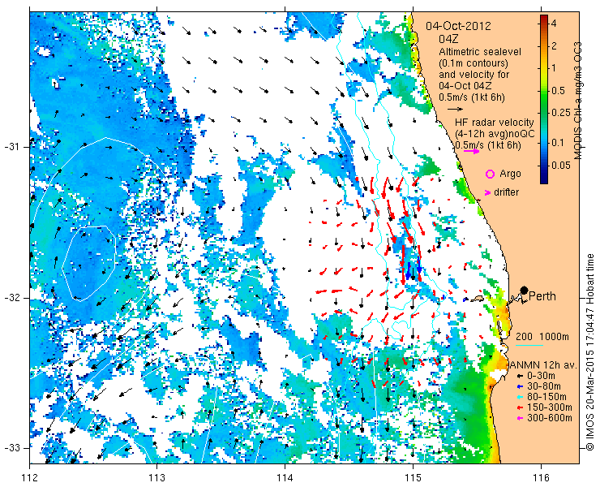Click the blue 30-80m ANMN legend arrow
This screenshot has height=487, width=600.
pyautogui.click(x=519, y=386)
